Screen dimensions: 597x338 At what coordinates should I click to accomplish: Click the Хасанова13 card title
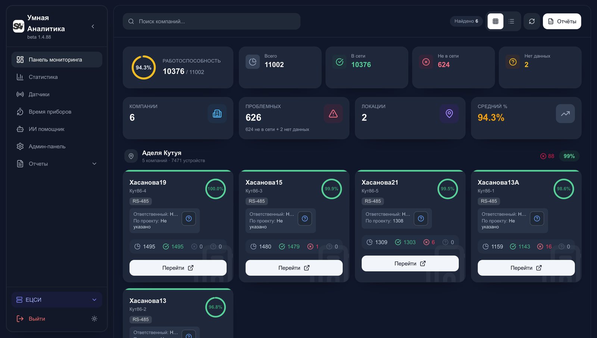coord(148,301)
